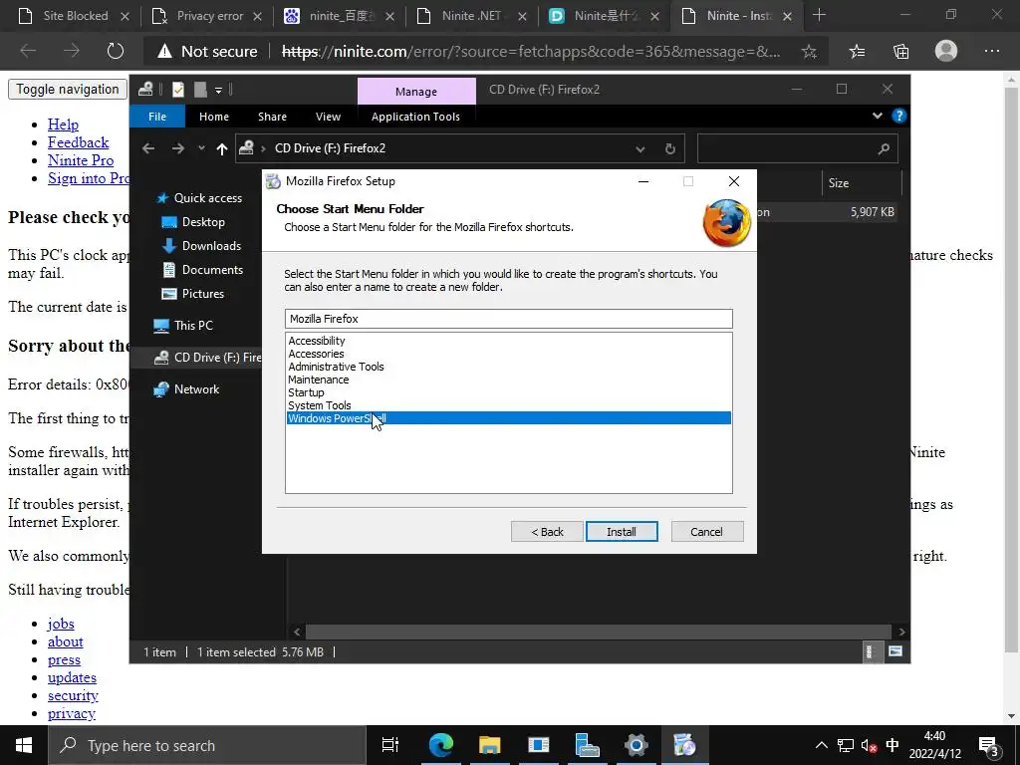Select Windows PowerShell folder entry
1020x765 pixels.
coord(509,418)
